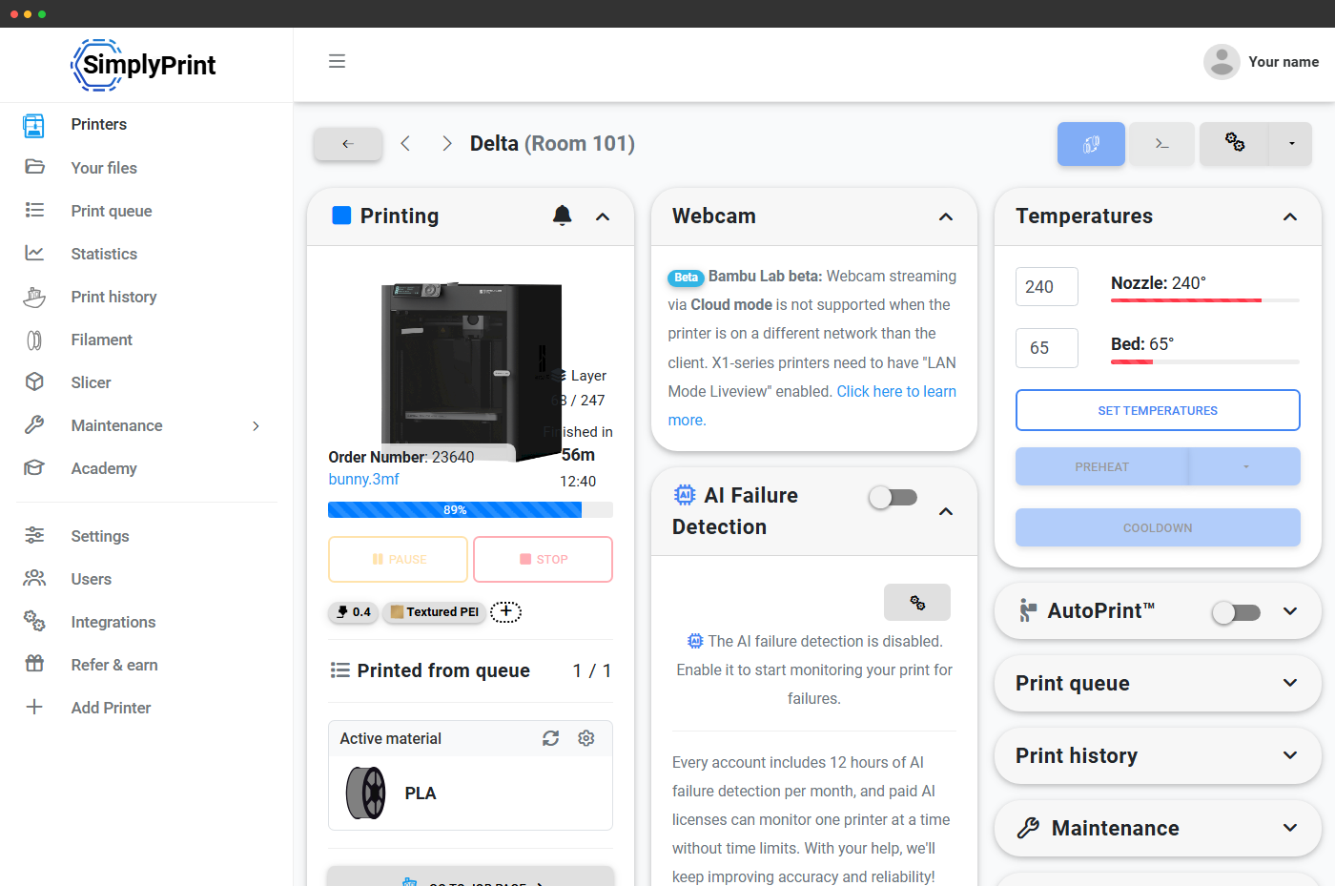Enable the AI Failure Detection toggle
This screenshot has height=886, width=1335.
[893, 497]
